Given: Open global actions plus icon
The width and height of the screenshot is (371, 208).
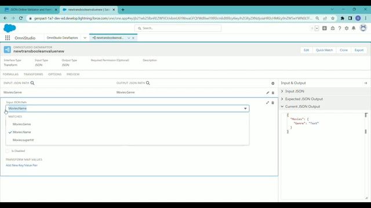Looking at the screenshot, I should pos(325,28).
